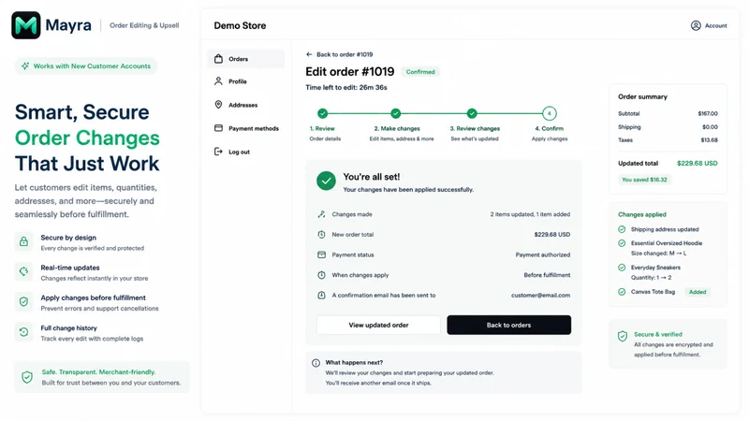Select the Review changes step circle
Viewport: 749px width, 421px height.
tap(472, 113)
